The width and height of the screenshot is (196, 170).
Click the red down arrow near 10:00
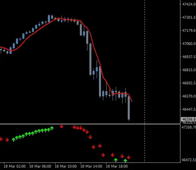point(61,126)
